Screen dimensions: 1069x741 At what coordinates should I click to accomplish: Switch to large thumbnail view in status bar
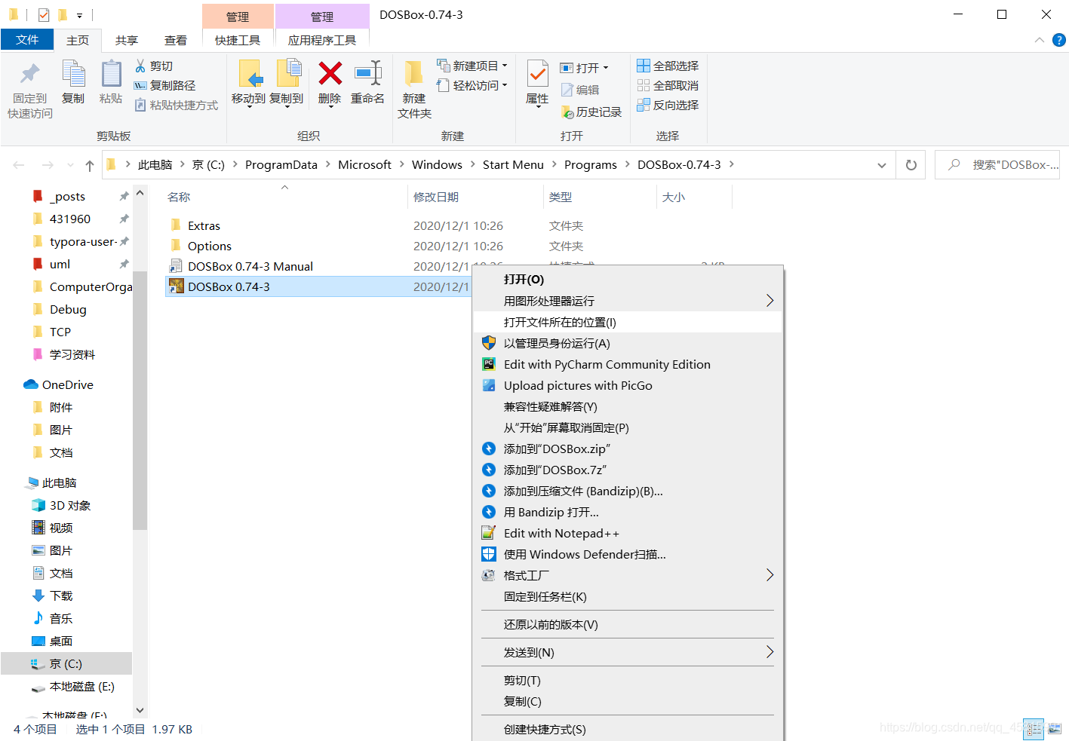point(1055,729)
